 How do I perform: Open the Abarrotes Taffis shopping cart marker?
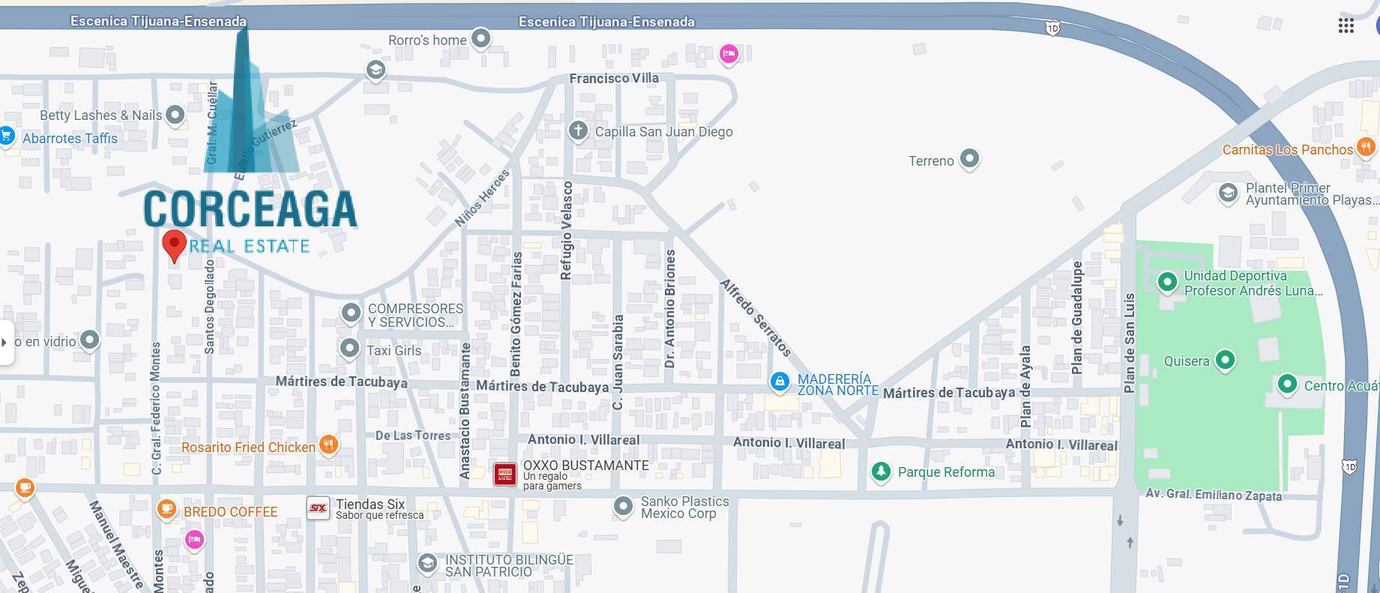click(x=7, y=136)
